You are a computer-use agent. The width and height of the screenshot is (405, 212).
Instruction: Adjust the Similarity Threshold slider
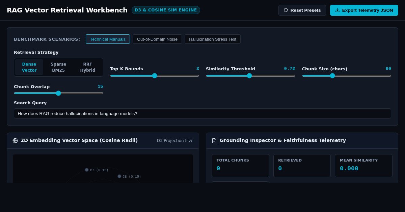point(250,76)
